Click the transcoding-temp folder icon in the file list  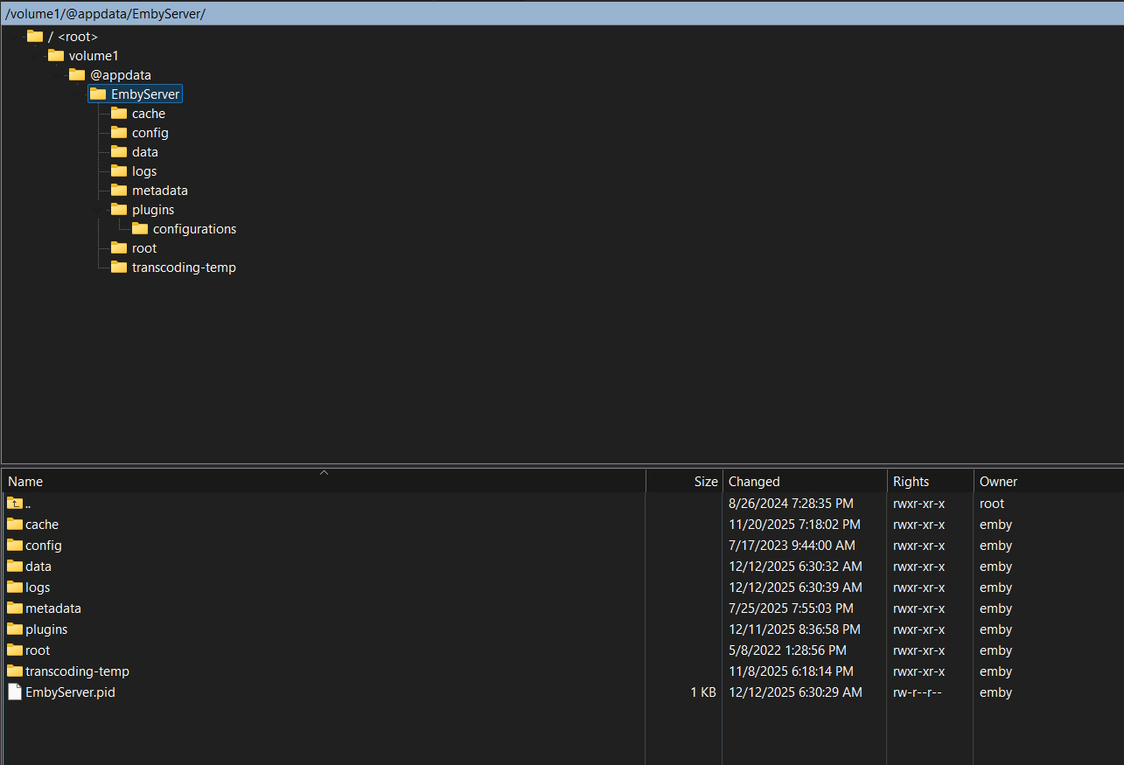pyautogui.click(x=15, y=671)
